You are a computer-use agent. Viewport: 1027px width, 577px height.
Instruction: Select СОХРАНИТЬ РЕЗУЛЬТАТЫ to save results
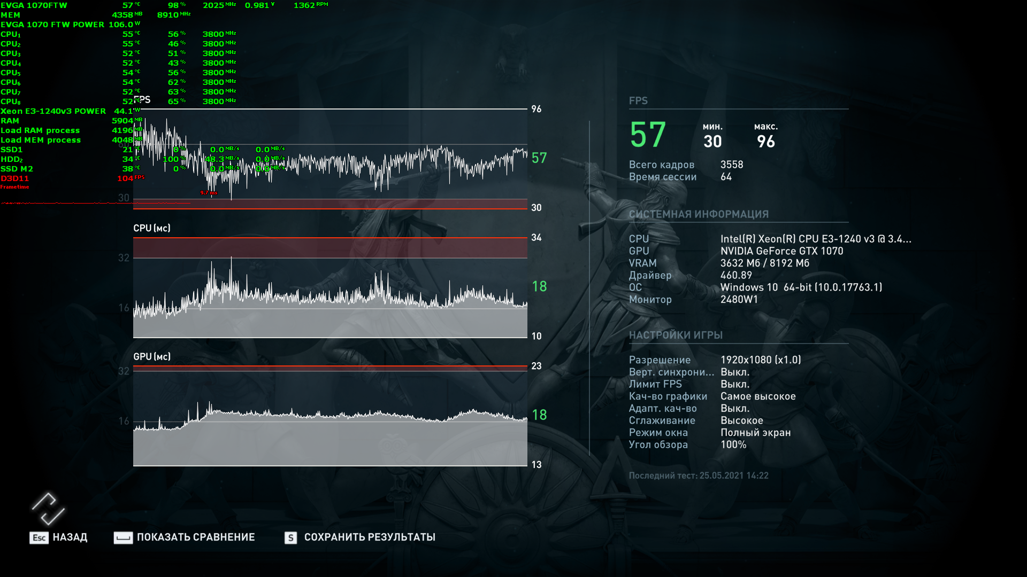370,537
